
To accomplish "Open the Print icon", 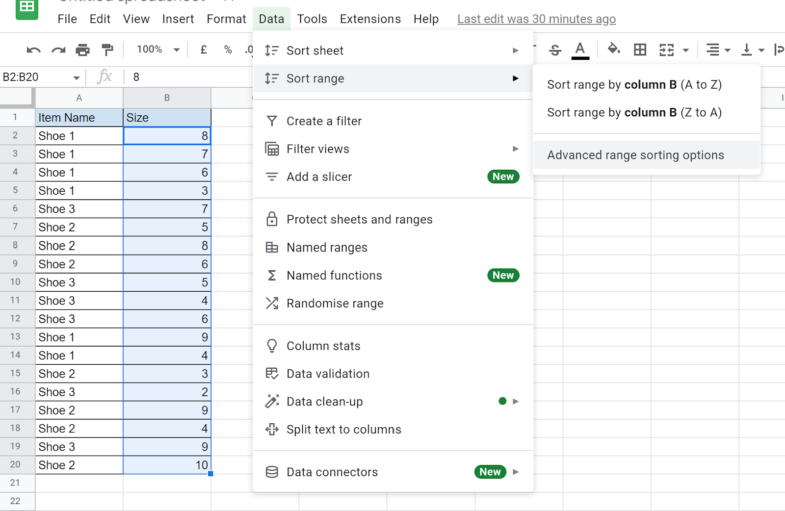I will (x=82, y=49).
